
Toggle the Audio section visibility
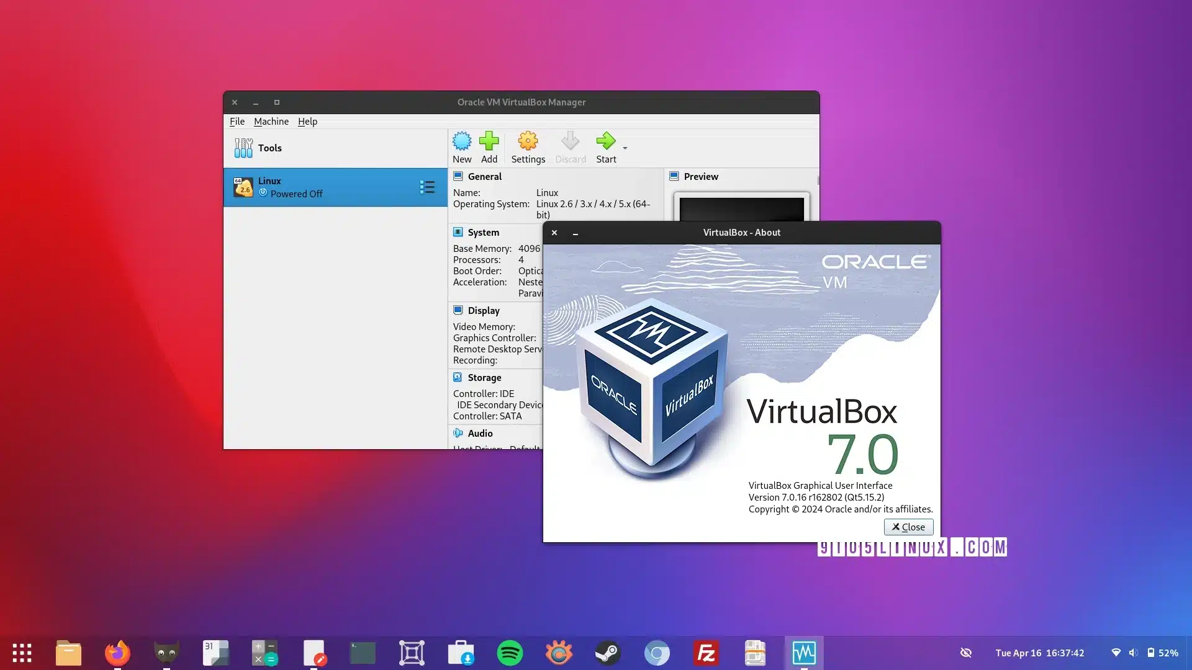479,433
